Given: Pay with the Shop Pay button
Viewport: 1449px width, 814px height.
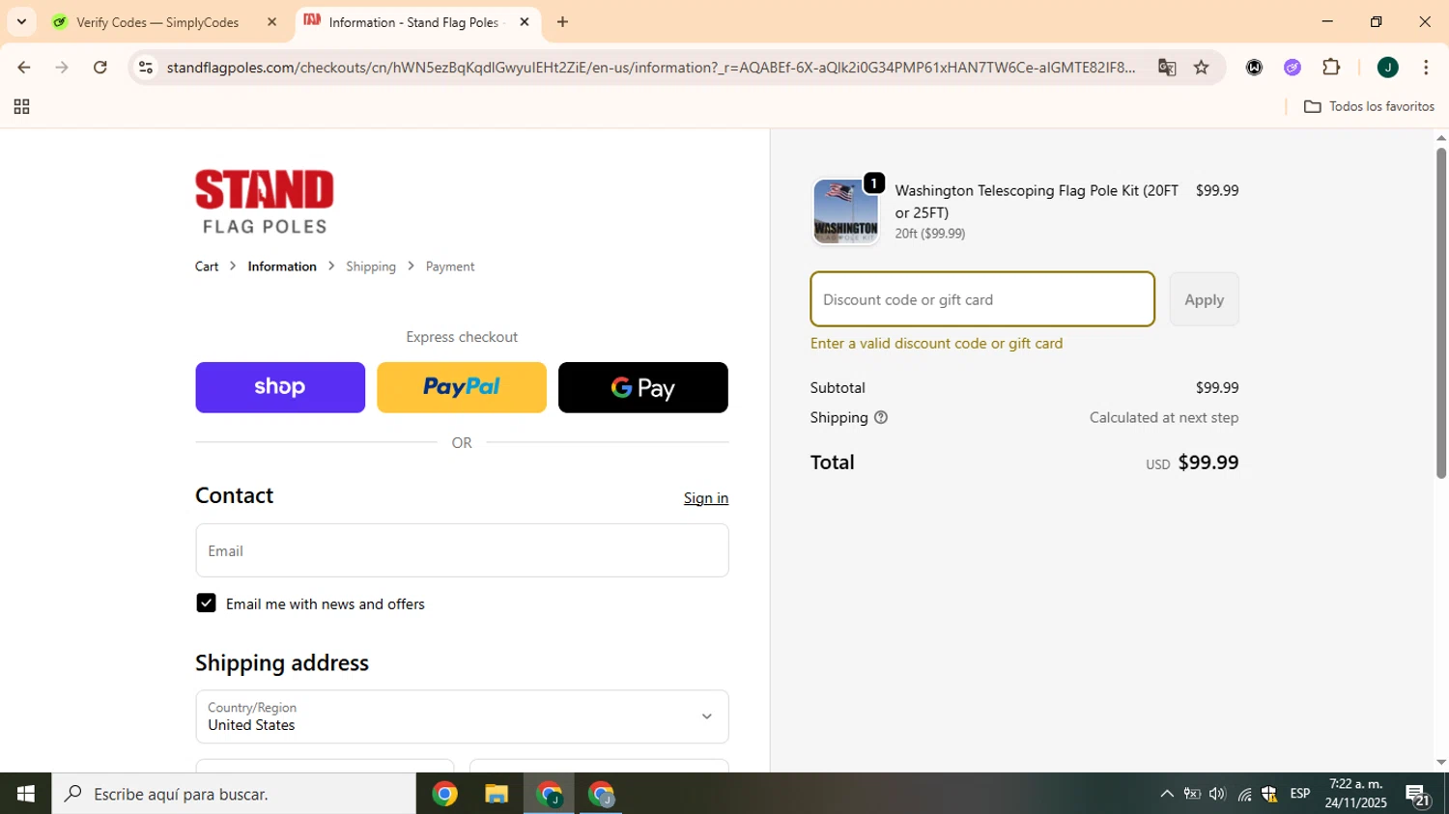Looking at the screenshot, I should tap(280, 387).
